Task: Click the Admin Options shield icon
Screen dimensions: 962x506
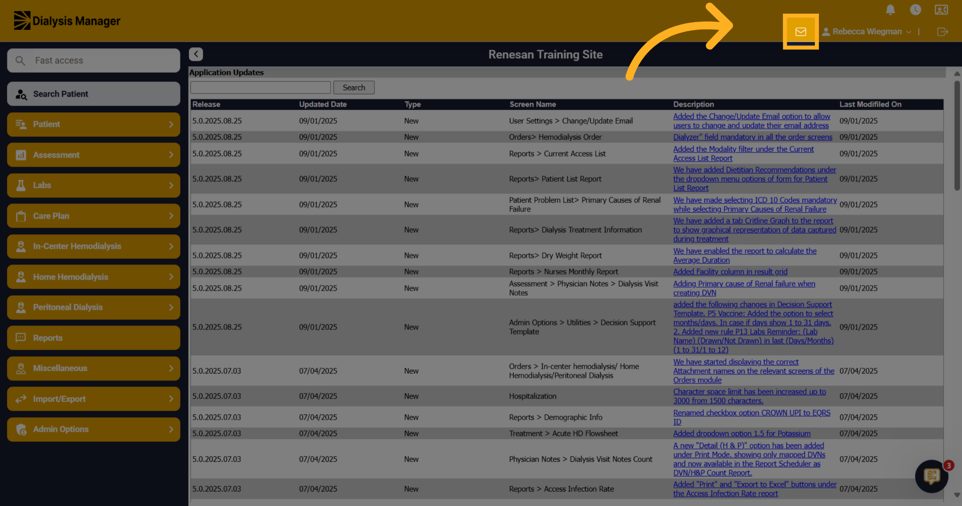Action: 21,429
